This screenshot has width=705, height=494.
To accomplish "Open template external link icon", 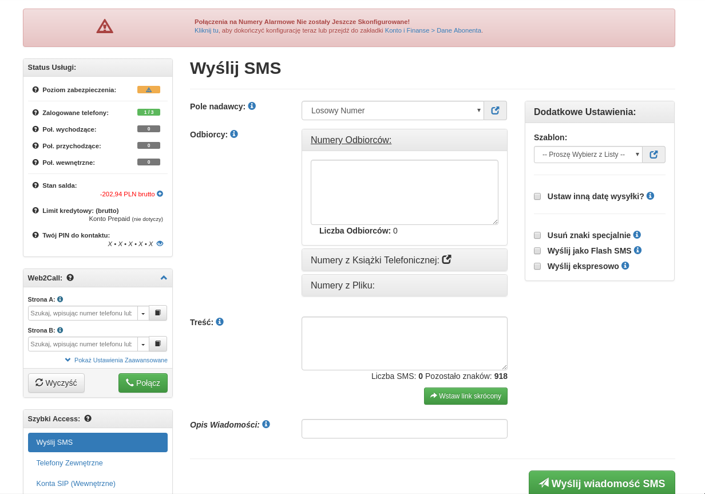I will (x=653, y=155).
